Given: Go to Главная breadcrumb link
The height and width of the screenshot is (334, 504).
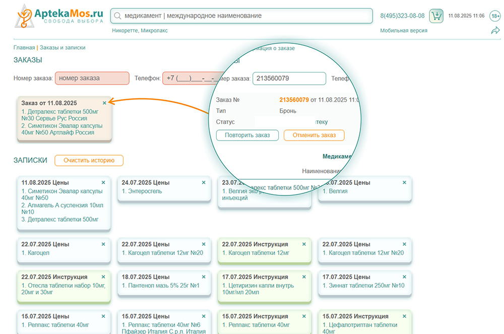Looking at the screenshot, I should click(x=24, y=47).
